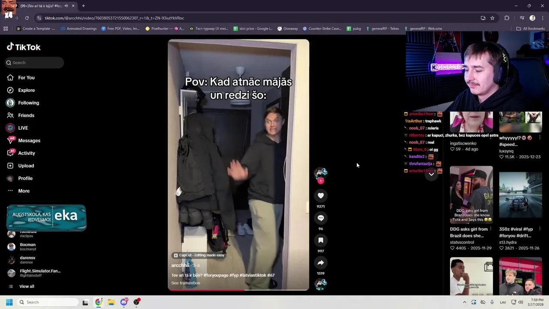Open Chrome profile avatar
The height and width of the screenshot is (309, 549).
(532, 18)
